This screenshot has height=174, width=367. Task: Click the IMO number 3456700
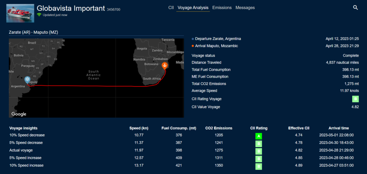(x=114, y=10)
